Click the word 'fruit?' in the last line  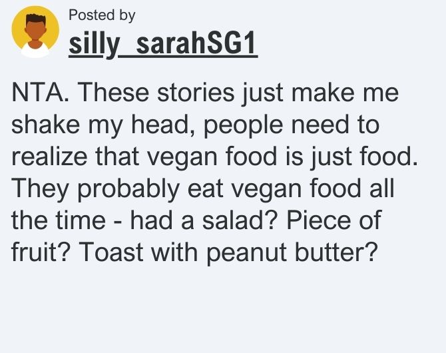coord(40,252)
